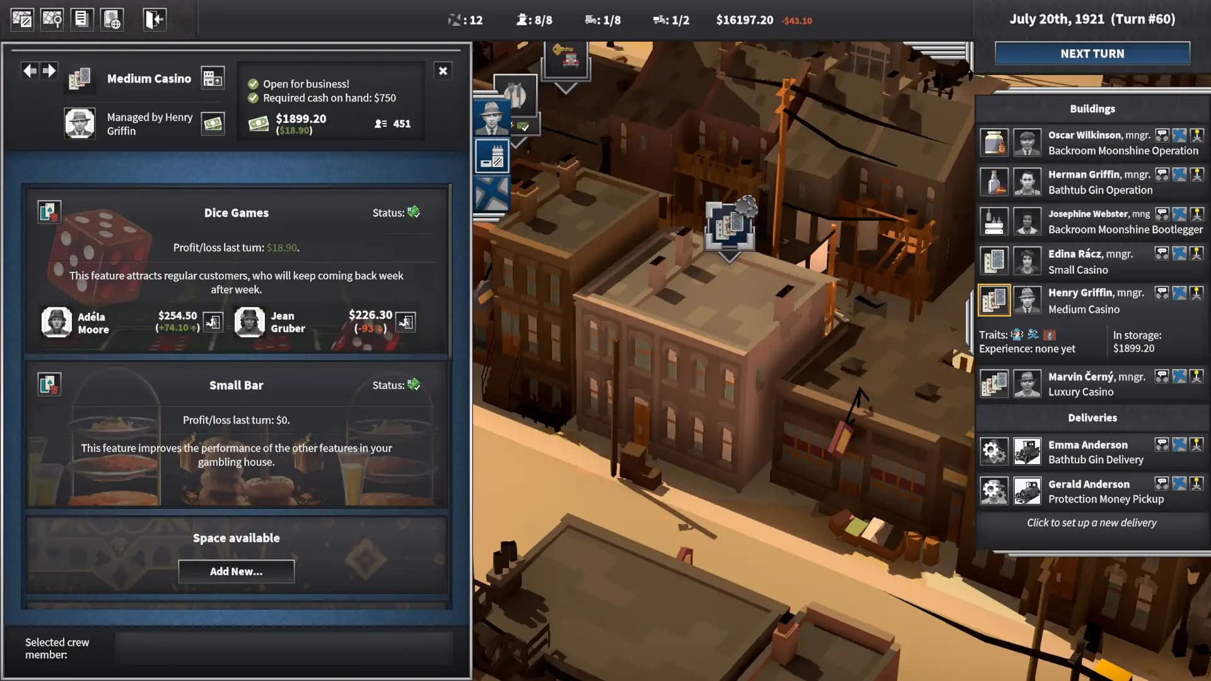Toggle the yellow pin for Herman Griffin's operation
The image size is (1211, 681).
(x=1197, y=175)
